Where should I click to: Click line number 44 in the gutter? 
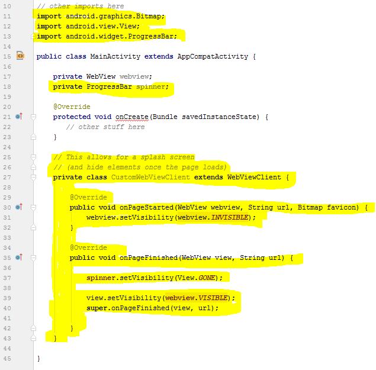click(x=7, y=349)
